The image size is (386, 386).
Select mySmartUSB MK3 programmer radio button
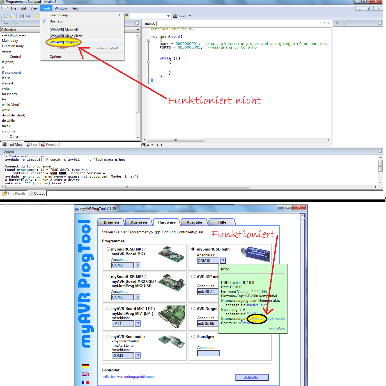click(x=108, y=249)
